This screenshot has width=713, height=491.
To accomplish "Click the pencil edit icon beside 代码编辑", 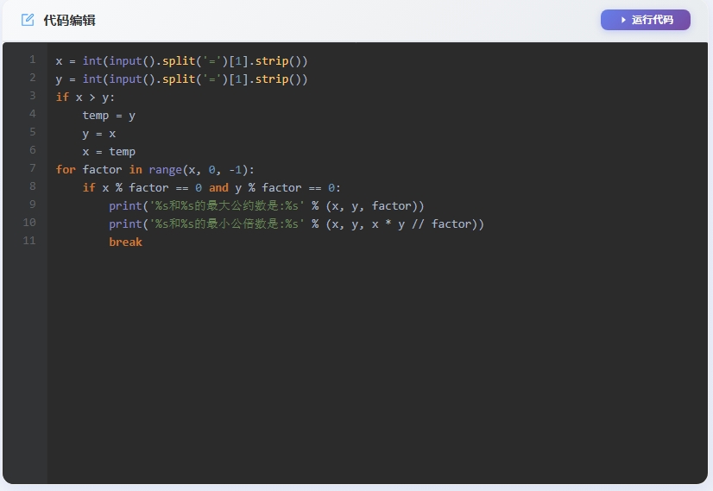I will [28, 20].
